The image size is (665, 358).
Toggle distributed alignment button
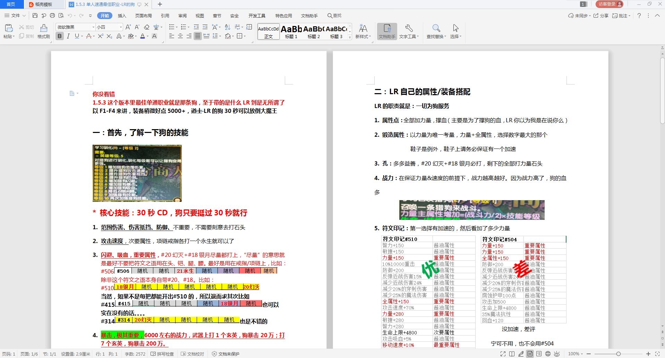click(206, 36)
